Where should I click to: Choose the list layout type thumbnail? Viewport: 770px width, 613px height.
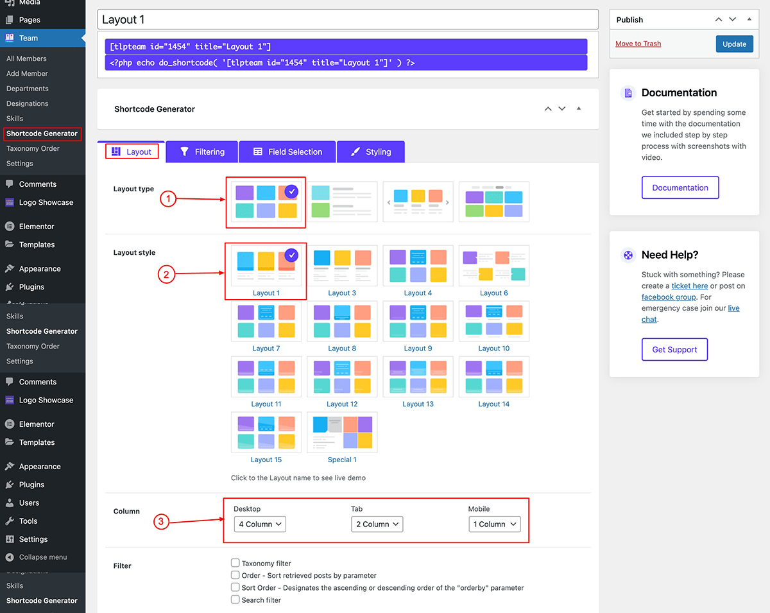(342, 202)
